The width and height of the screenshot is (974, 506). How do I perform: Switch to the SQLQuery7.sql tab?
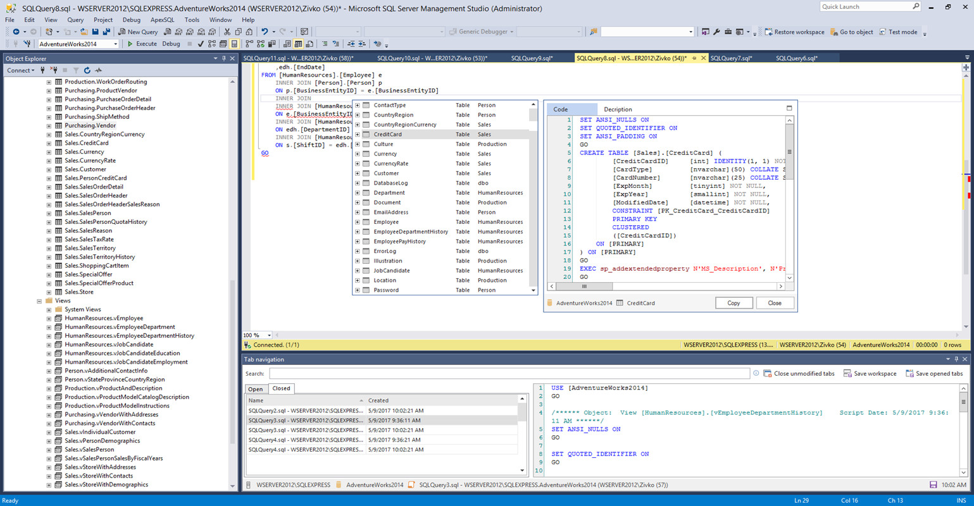tap(731, 58)
